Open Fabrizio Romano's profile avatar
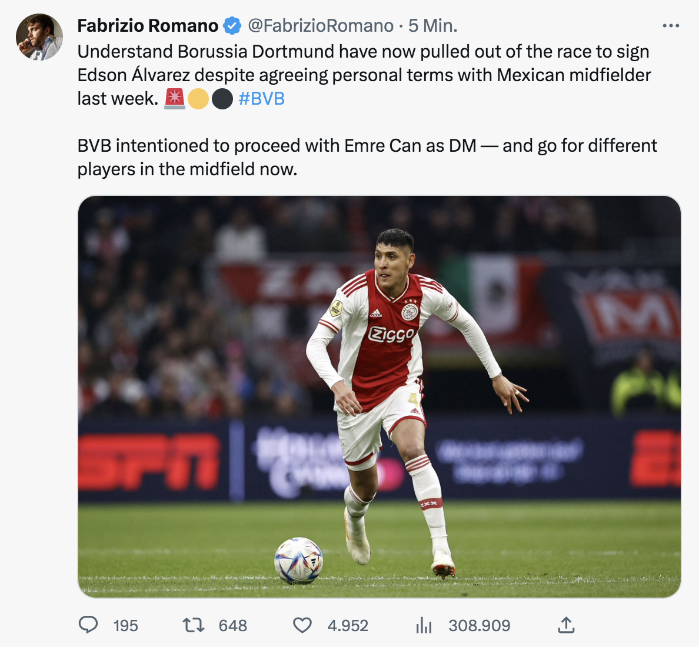 coord(39,38)
